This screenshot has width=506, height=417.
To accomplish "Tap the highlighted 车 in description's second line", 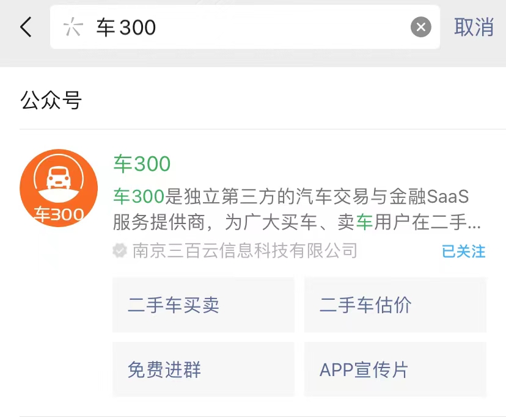I will point(365,222).
